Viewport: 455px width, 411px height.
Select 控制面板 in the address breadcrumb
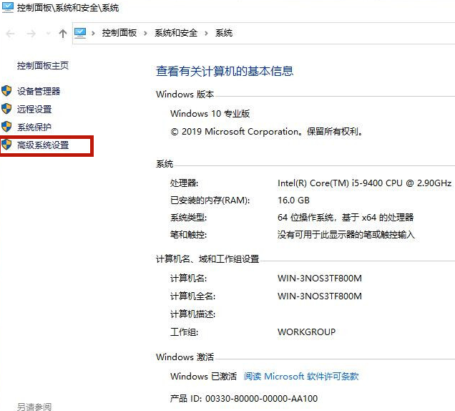(x=119, y=33)
